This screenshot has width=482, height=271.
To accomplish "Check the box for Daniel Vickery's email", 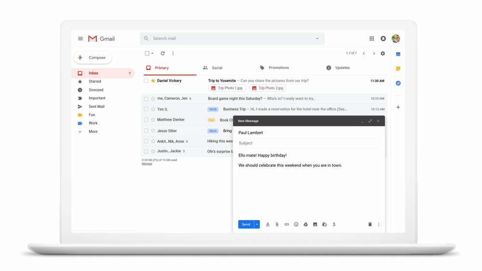I will coord(146,81).
